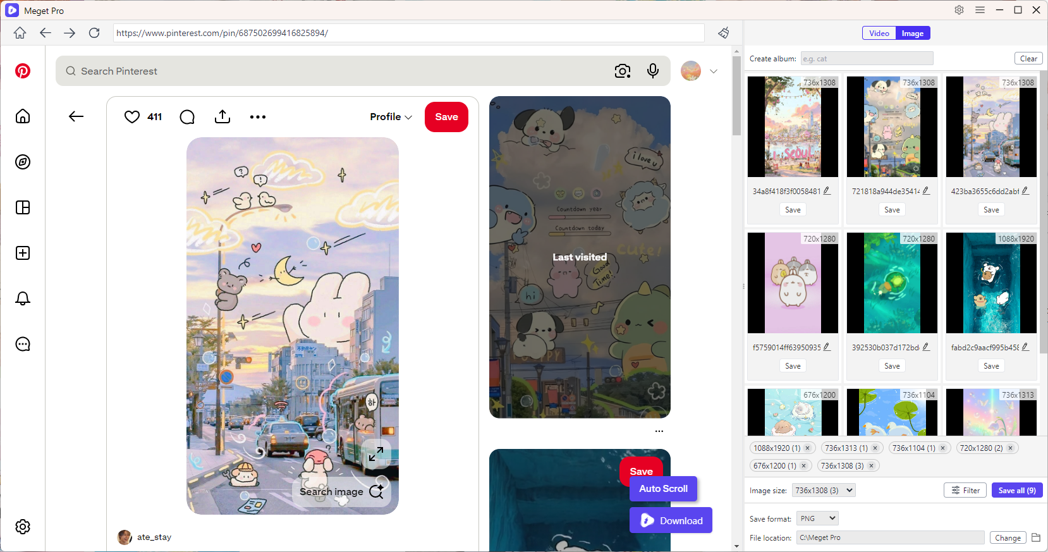The width and height of the screenshot is (1048, 552).
Task: Open Pinterest boards layout icon
Action: coord(23,207)
